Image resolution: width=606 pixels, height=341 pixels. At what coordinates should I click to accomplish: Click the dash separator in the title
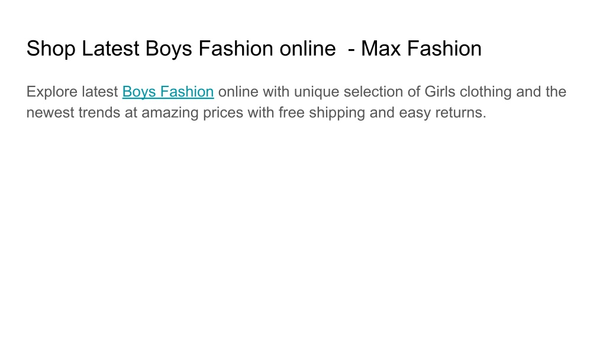click(352, 50)
